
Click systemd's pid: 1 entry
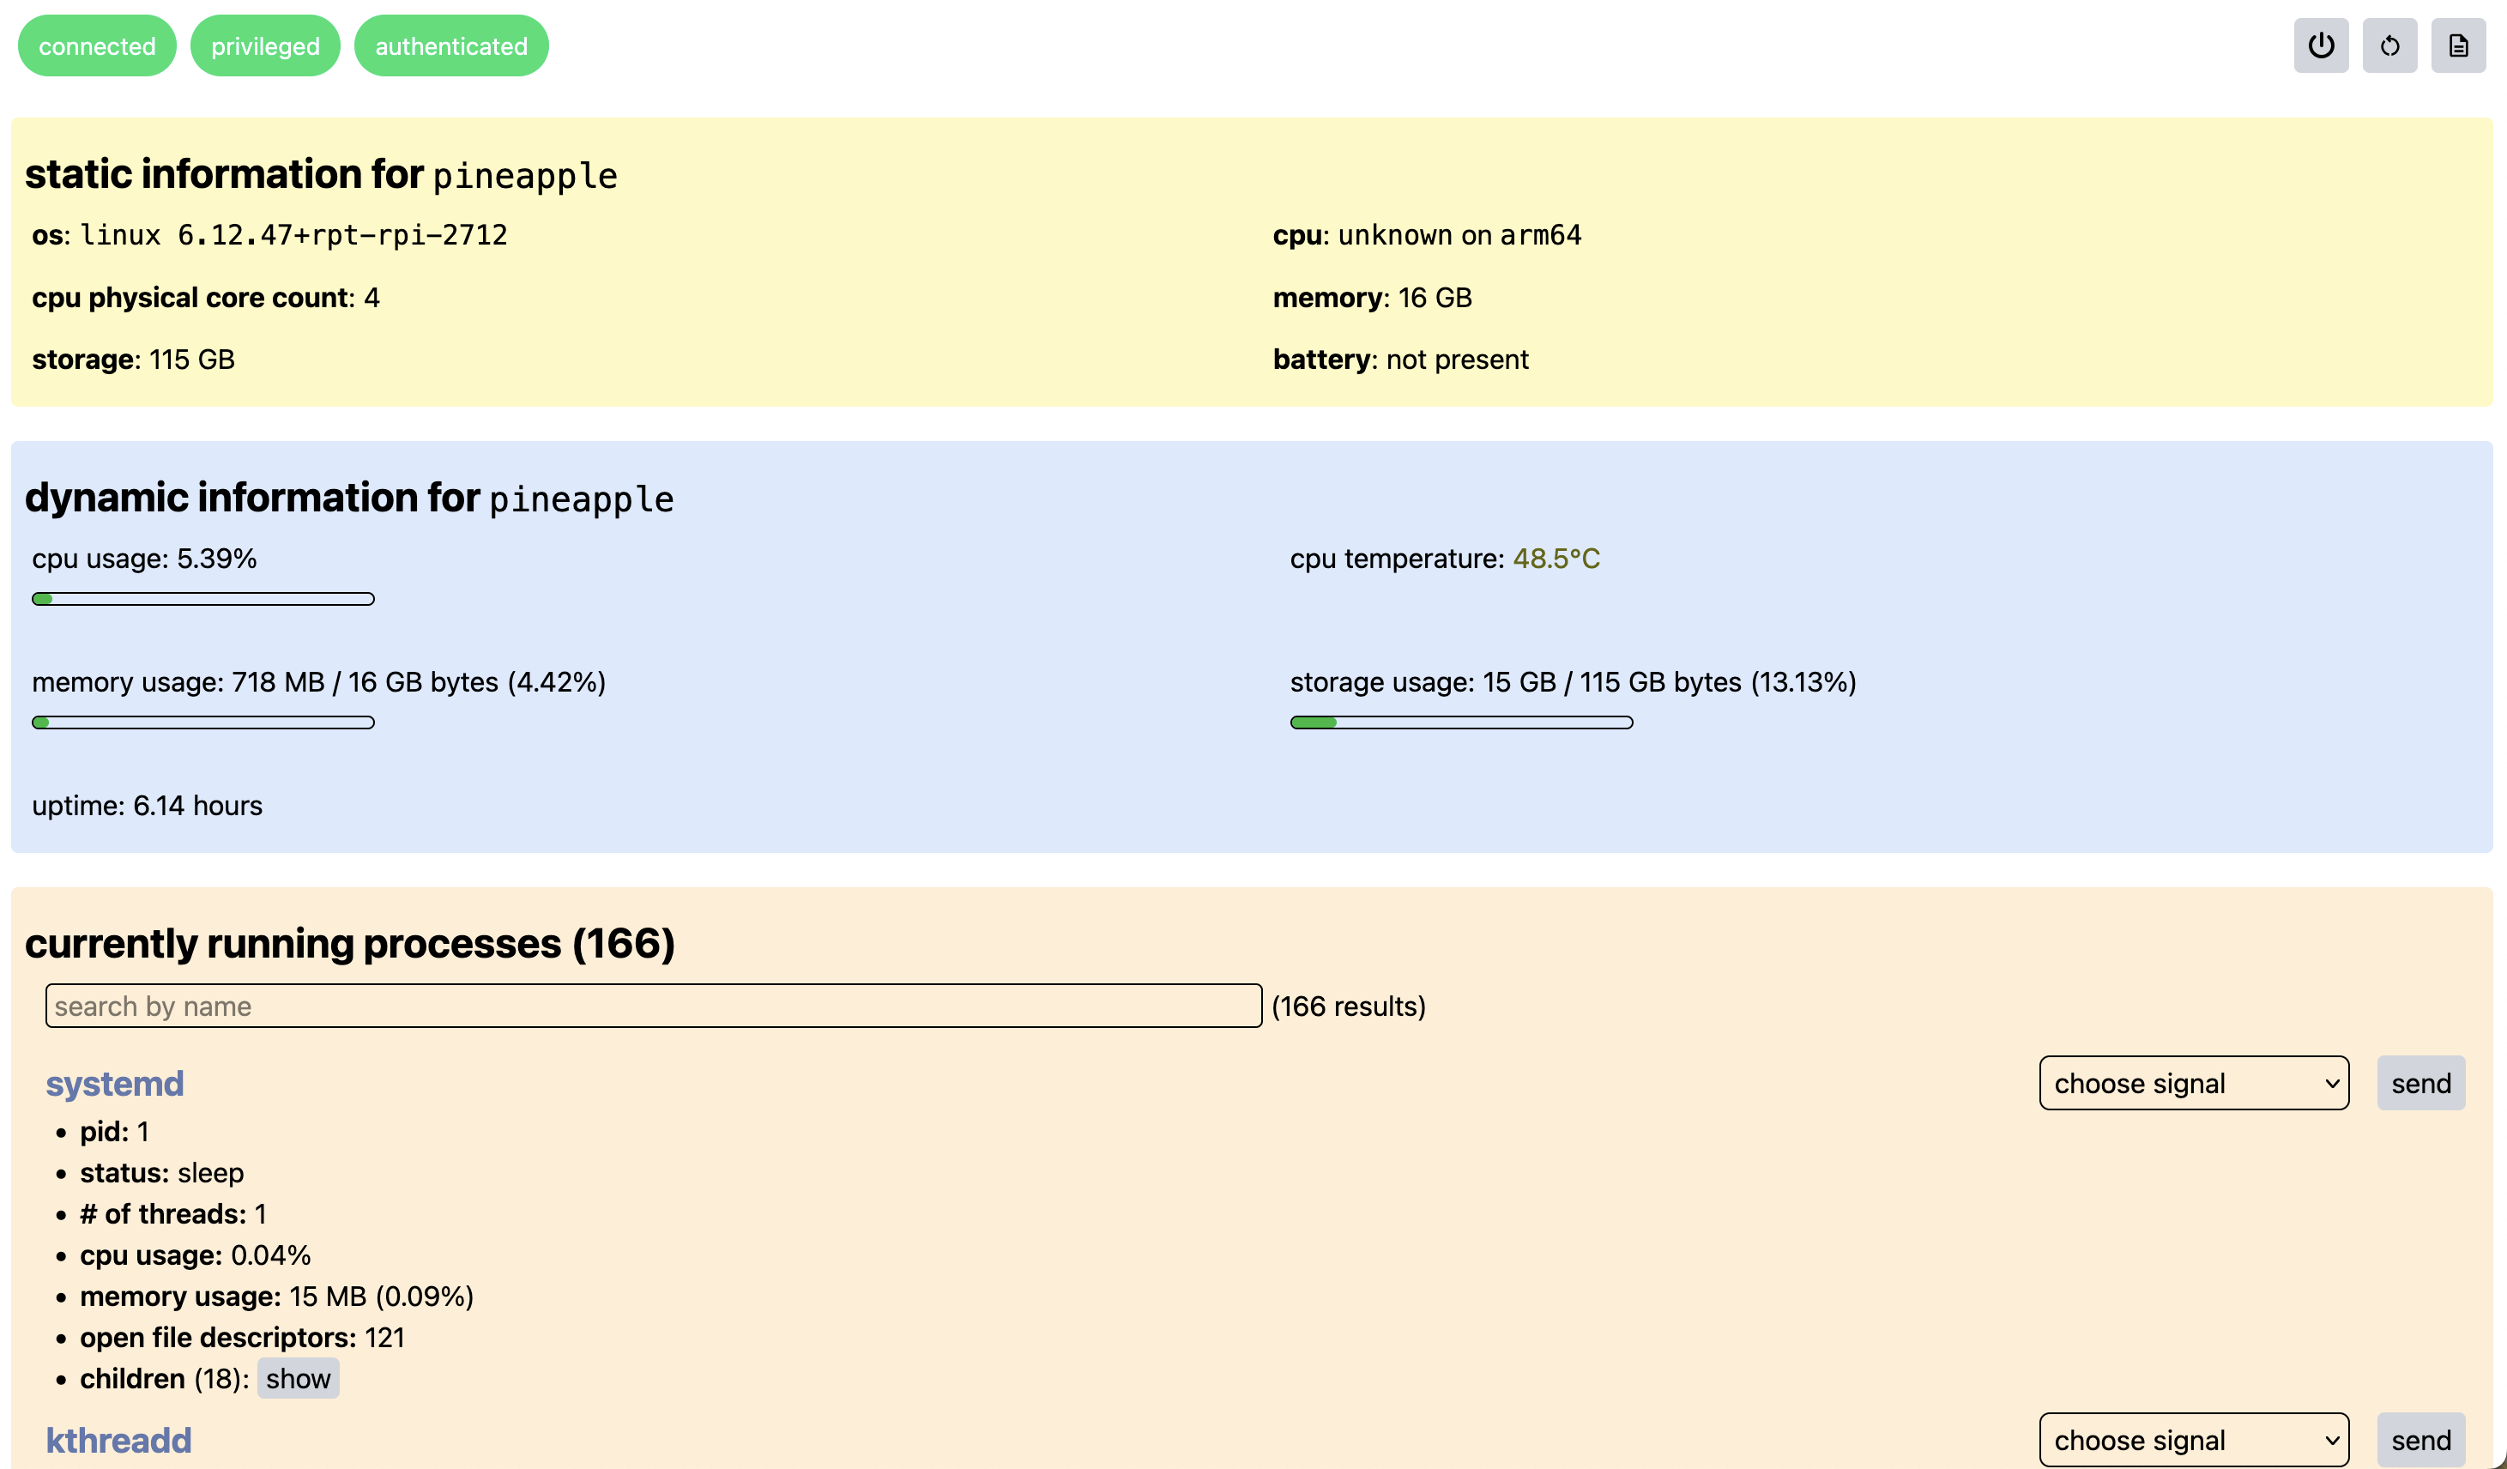pyautogui.click(x=114, y=1132)
